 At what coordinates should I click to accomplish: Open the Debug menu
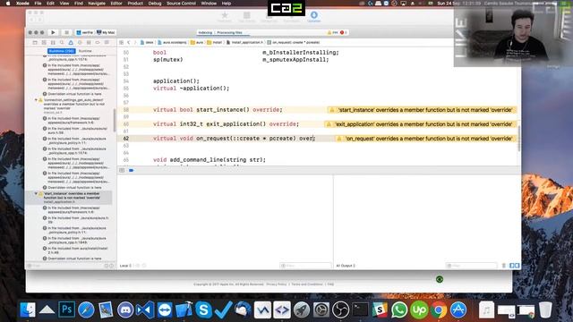pos(155,4)
